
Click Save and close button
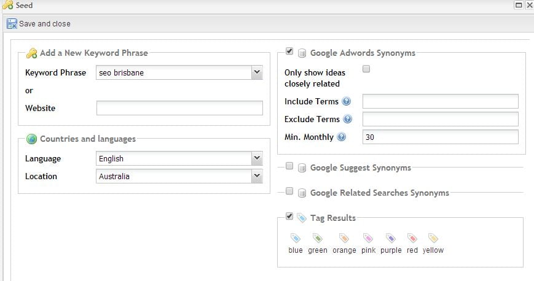coord(39,24)
